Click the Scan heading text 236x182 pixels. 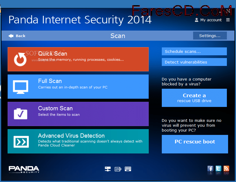tap(118, 36)
